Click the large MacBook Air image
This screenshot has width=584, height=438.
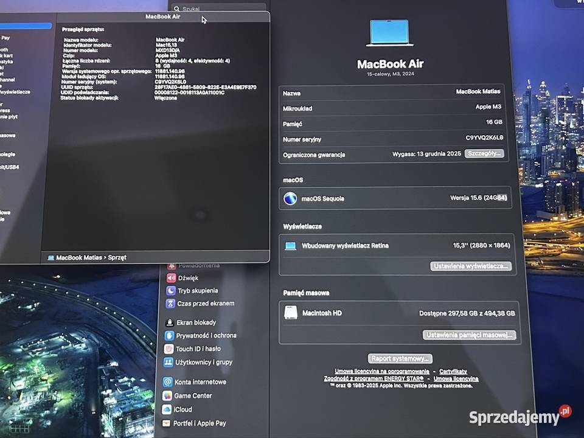click(x=389, y=33)
